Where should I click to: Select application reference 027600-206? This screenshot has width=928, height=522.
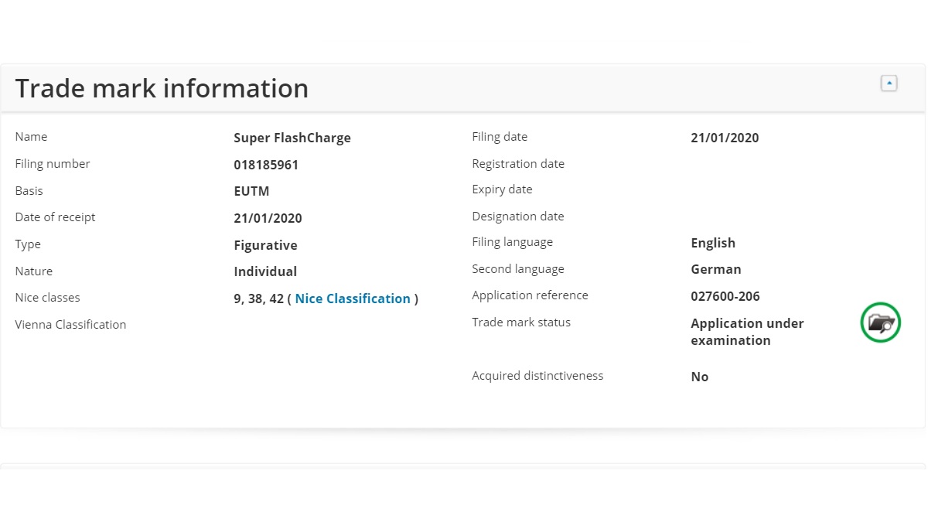[725, 296]
